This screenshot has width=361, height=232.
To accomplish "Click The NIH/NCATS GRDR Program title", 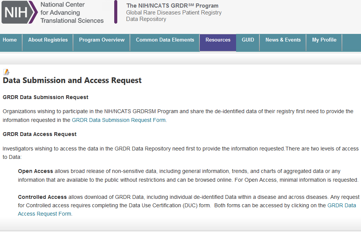I will [172, 5].
